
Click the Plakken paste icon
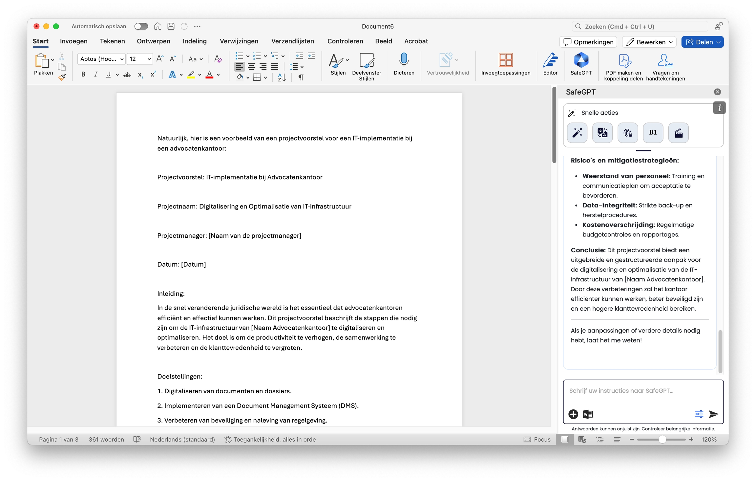pyautogui.click(x=41, y=61)
